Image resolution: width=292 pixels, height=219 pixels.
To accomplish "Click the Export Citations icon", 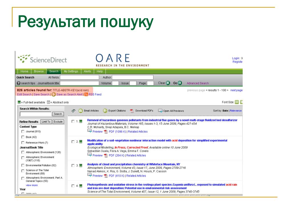I will [x=105, y=111].
